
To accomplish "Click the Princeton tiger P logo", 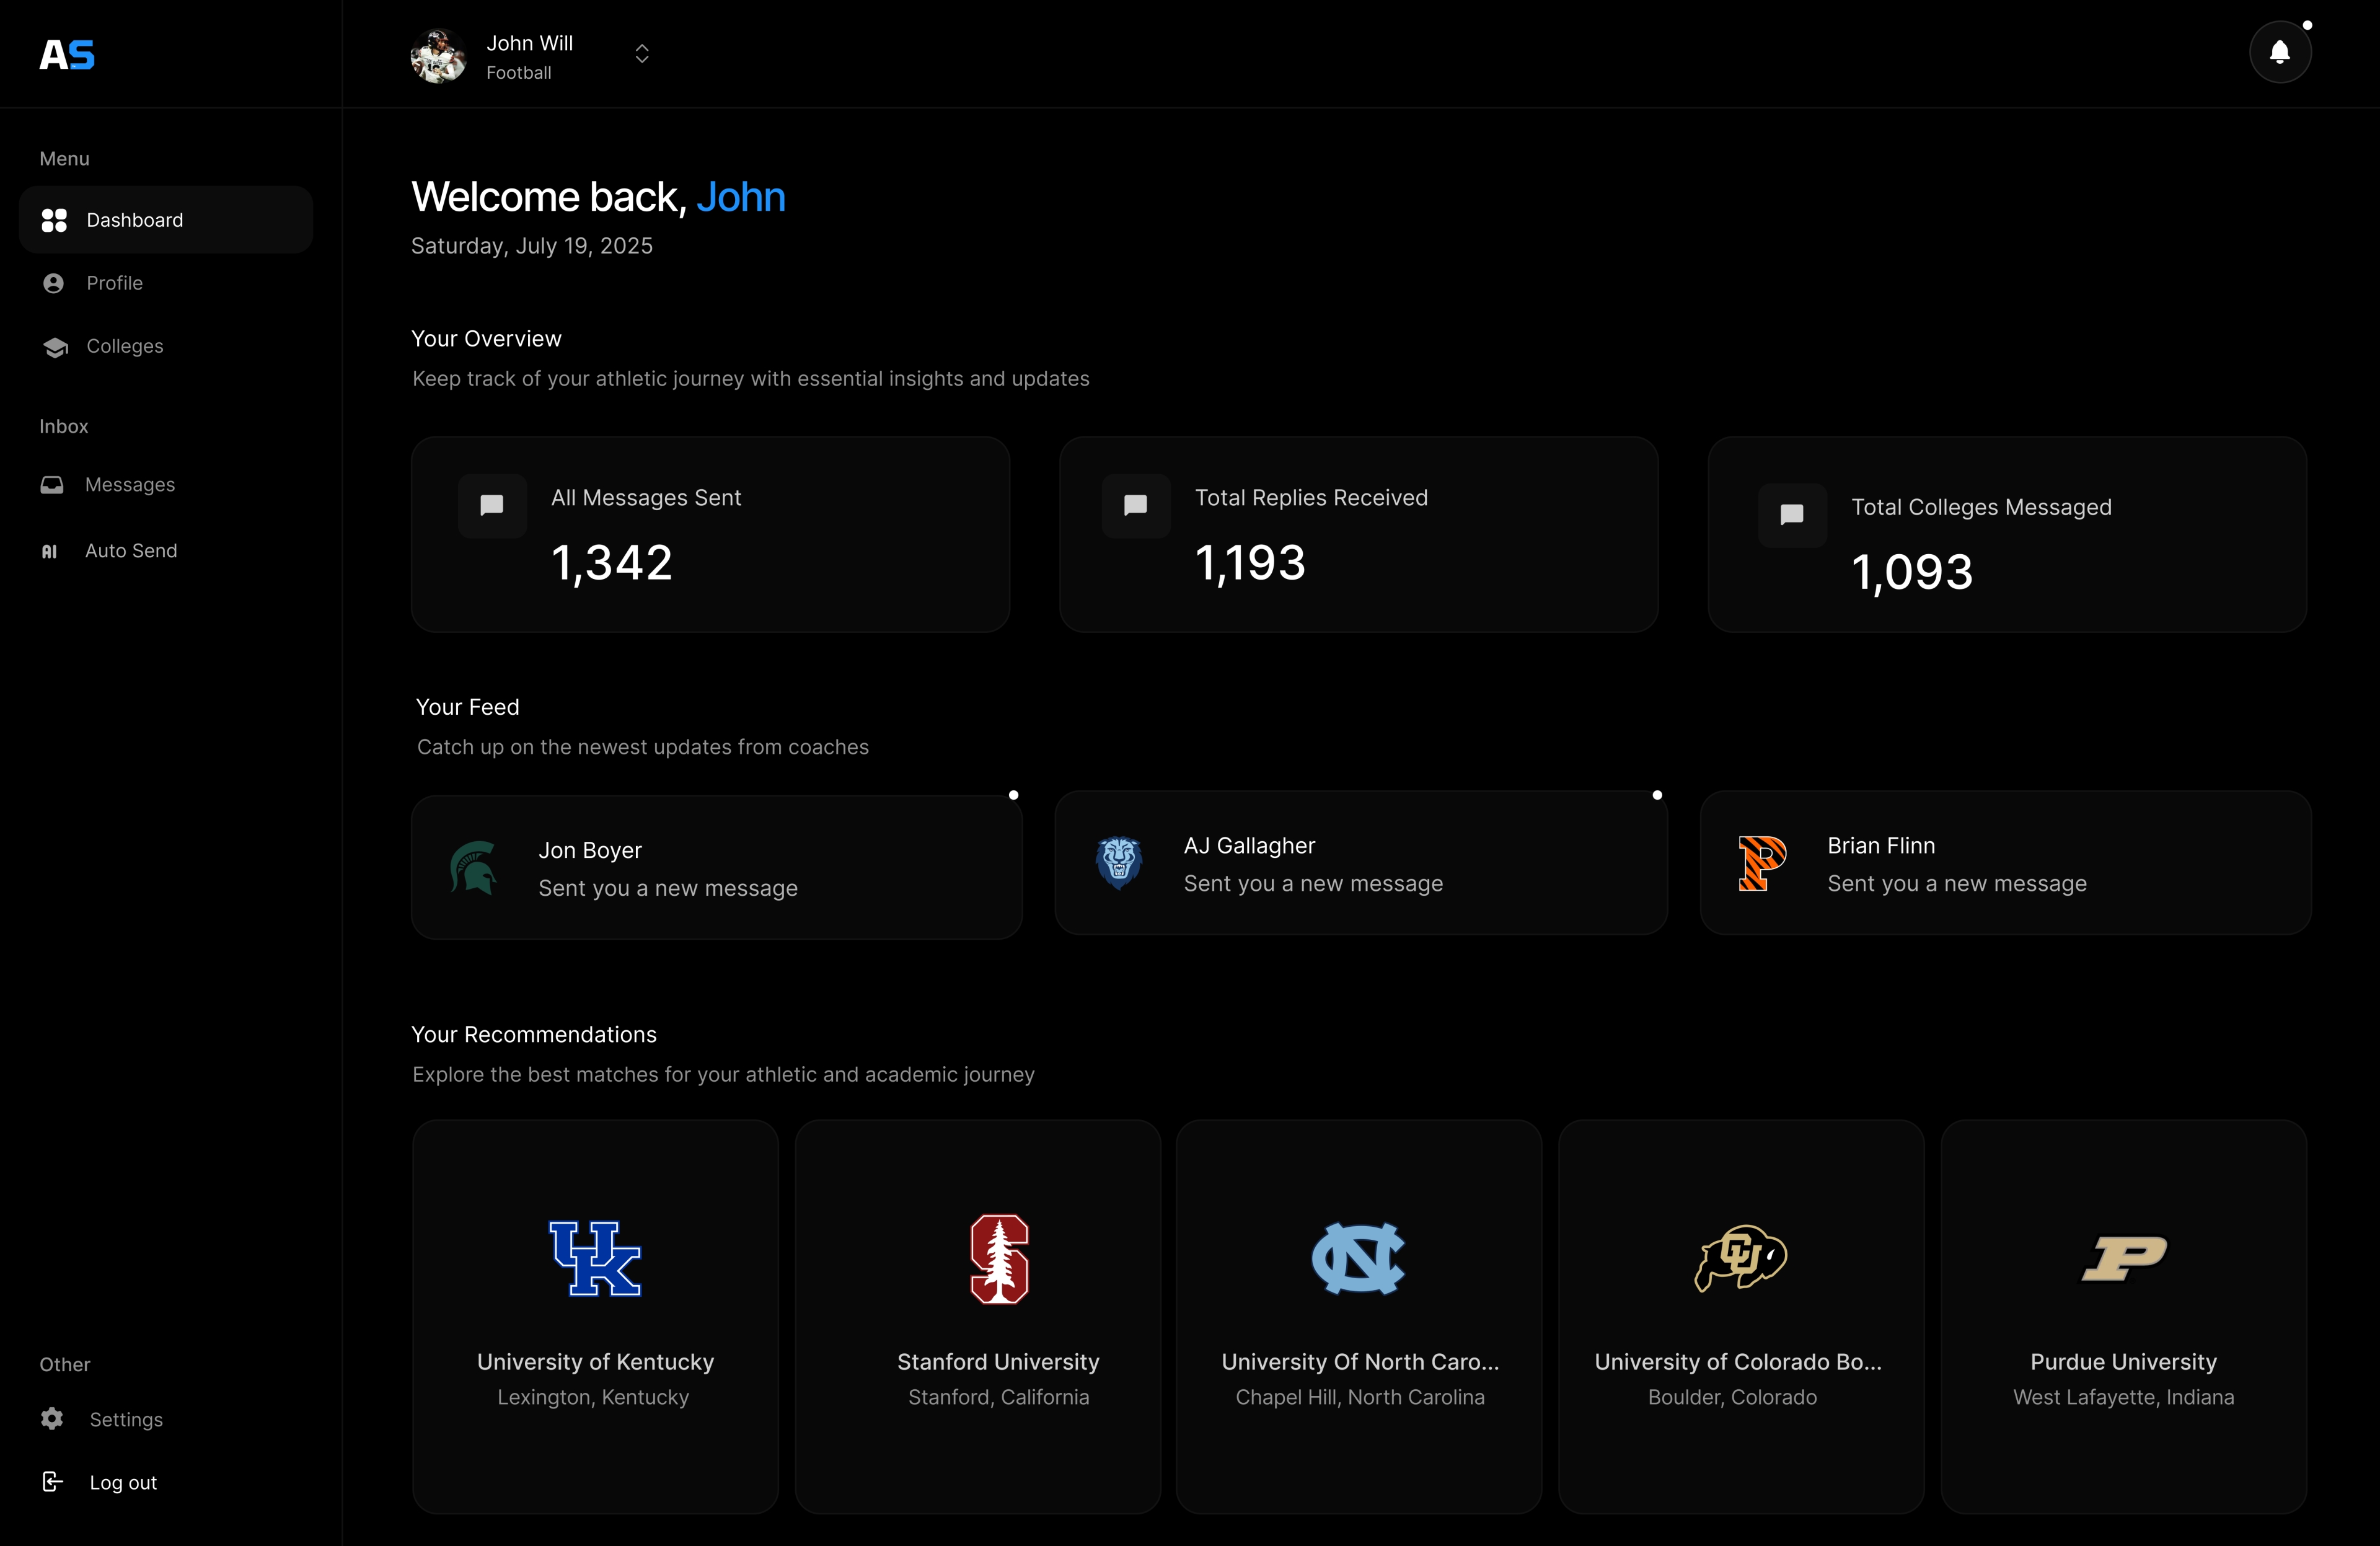I will (1761, 862).
